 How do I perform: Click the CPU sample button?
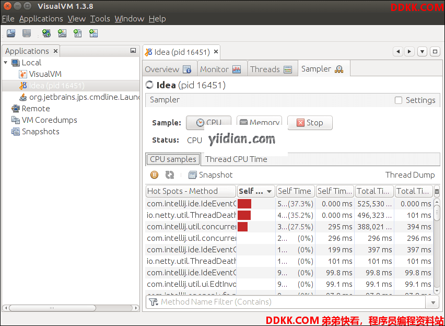tap(208, 123)
